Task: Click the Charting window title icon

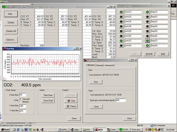Action: coord(4,49)
